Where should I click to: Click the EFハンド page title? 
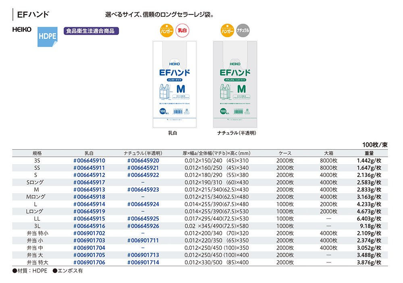33,15
